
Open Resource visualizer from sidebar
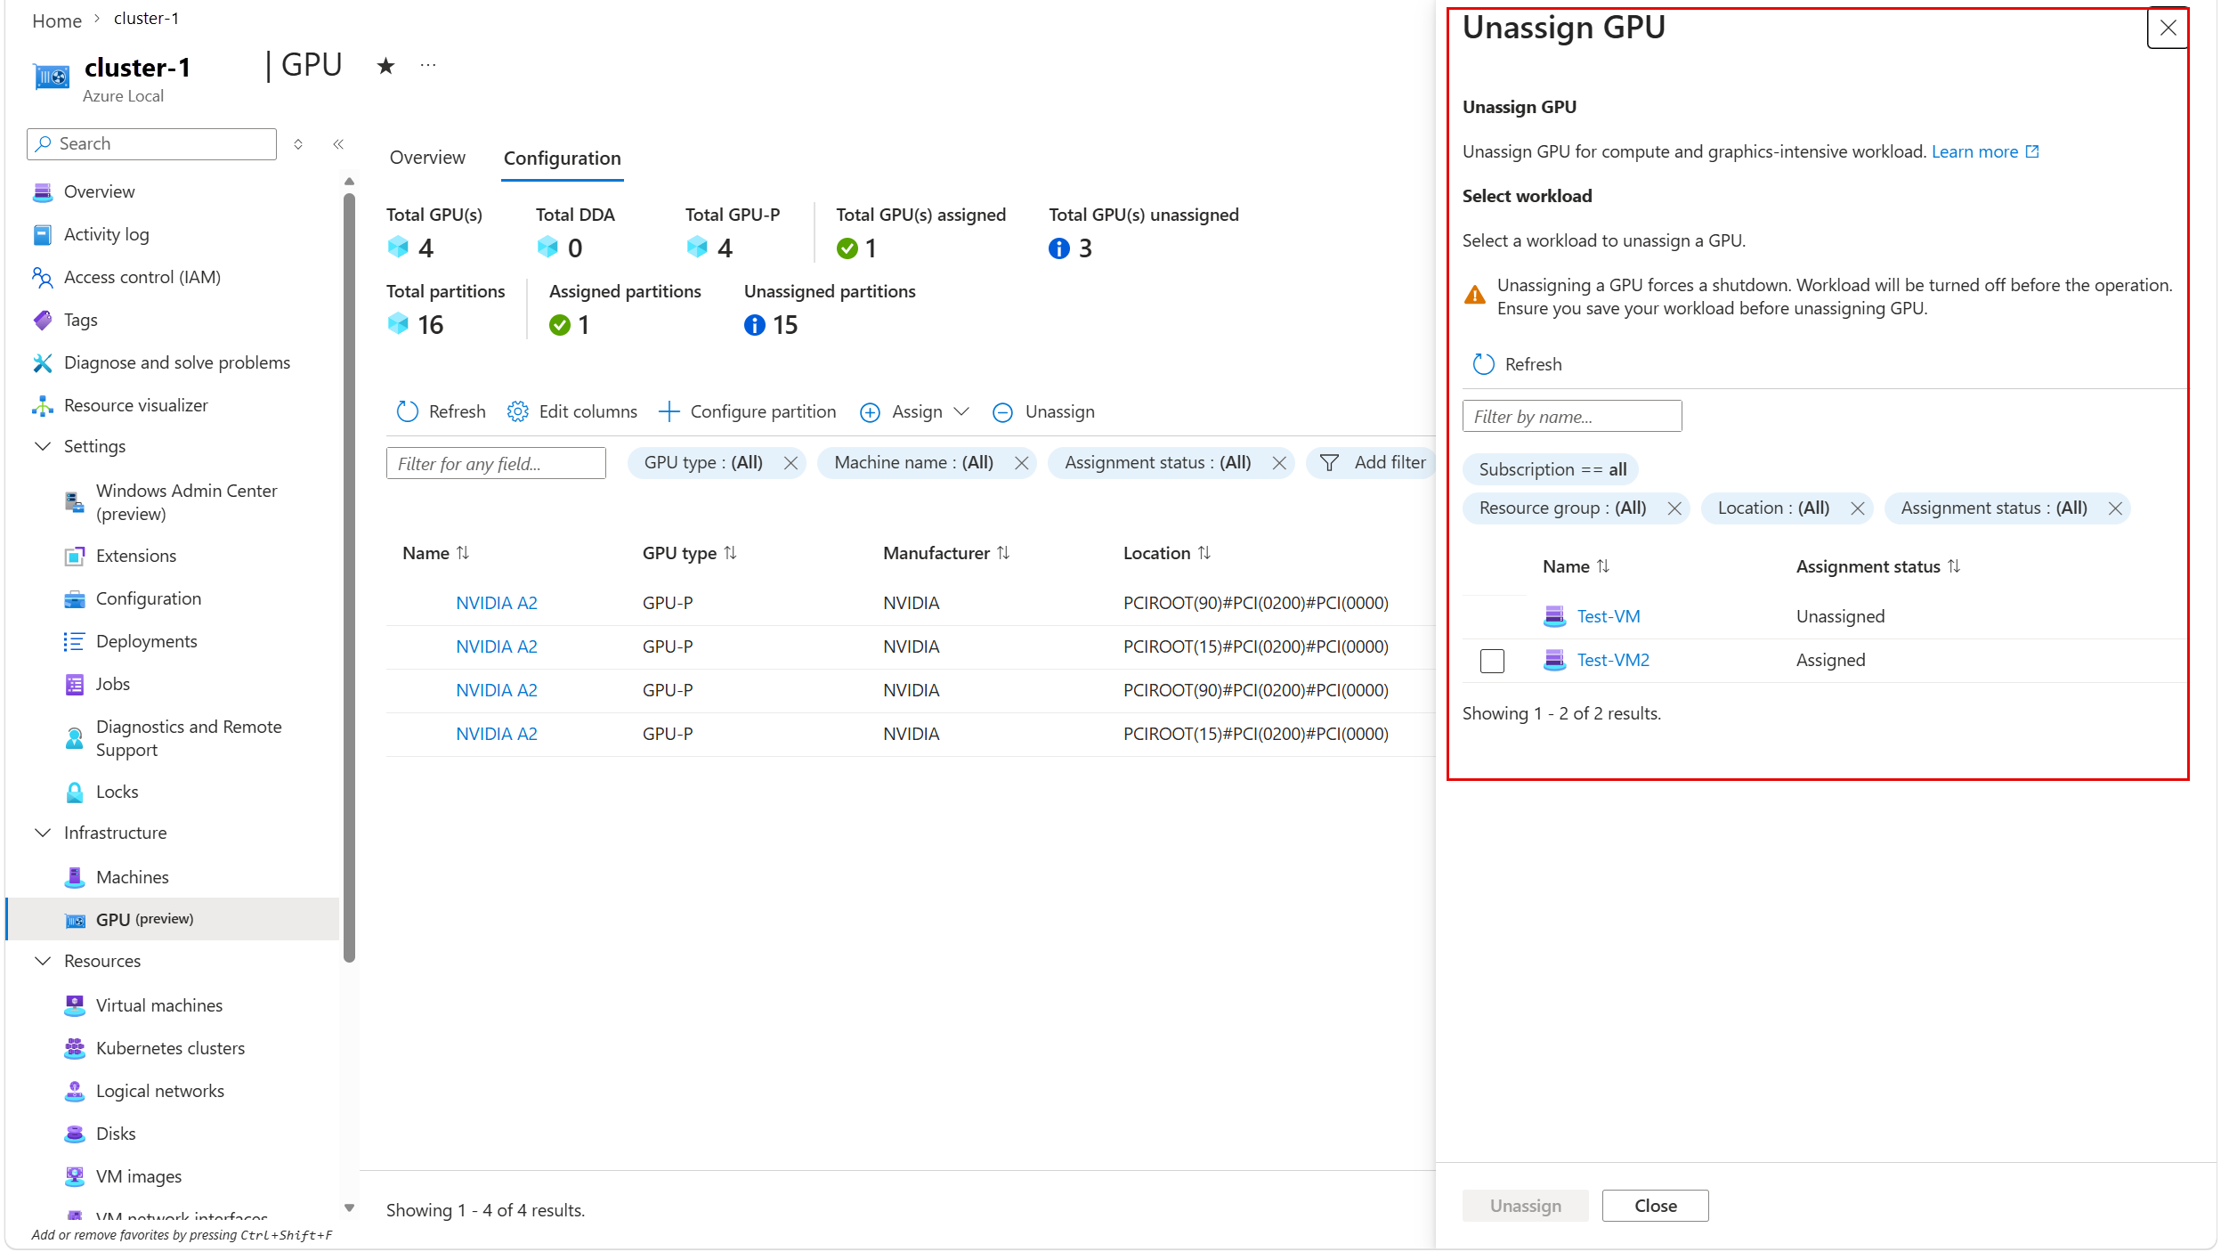[x=135, y=405]
